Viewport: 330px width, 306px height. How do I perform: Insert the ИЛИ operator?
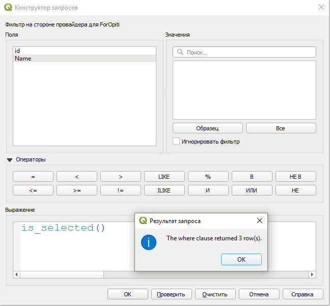pyautogui.click(x=252, y=190)
